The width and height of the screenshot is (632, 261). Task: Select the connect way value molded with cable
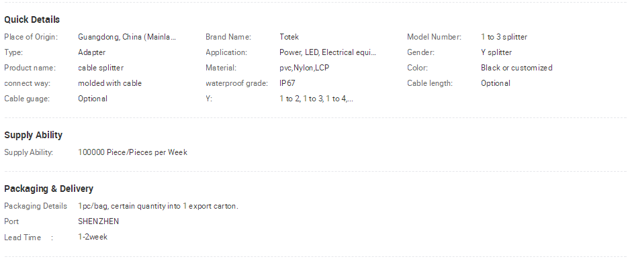[109, 83]
